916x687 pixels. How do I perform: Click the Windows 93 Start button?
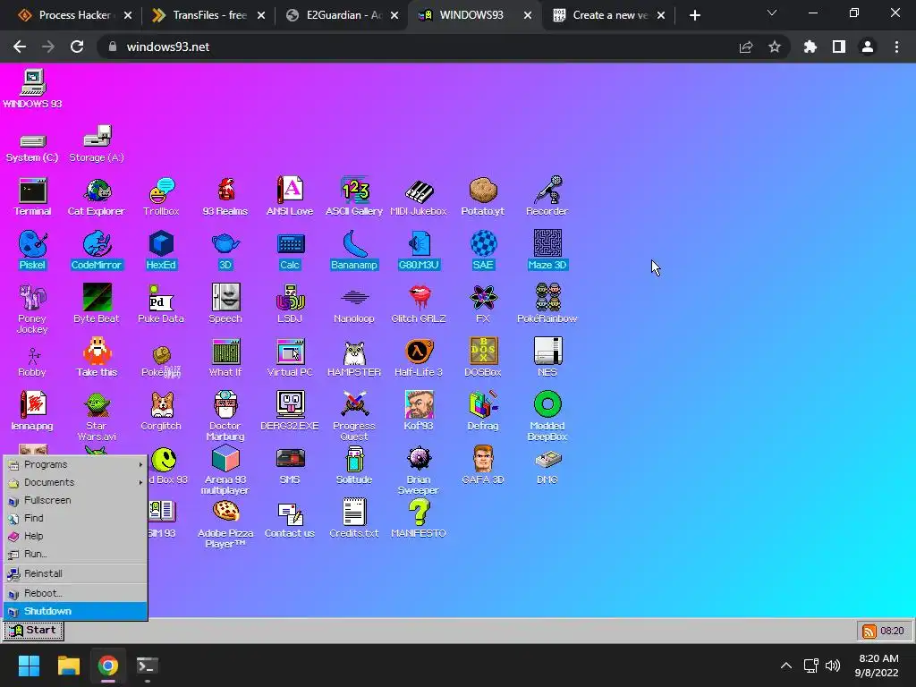pos(33,631)
